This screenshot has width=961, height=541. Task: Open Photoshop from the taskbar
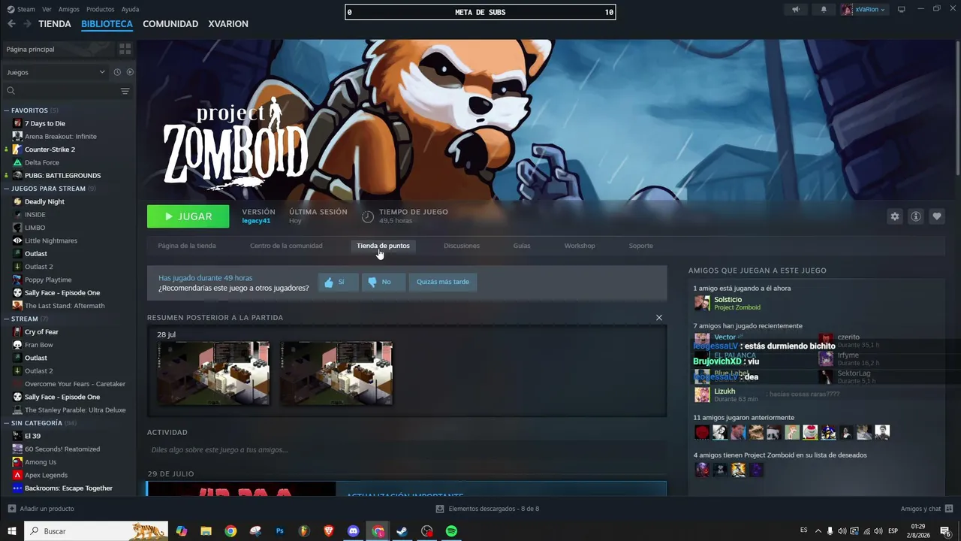(279, 531)
